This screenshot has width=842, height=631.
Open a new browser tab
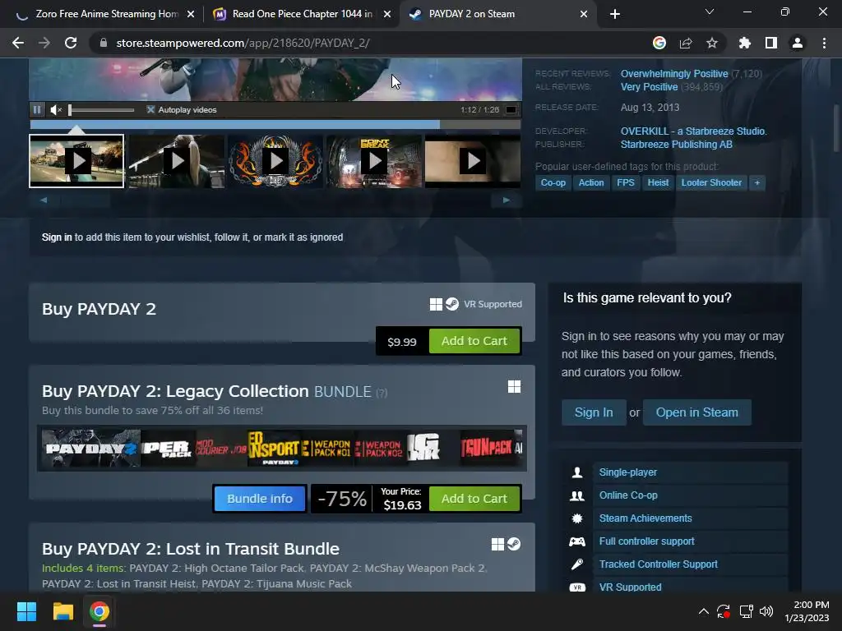[x=615, y=15]
